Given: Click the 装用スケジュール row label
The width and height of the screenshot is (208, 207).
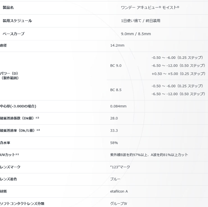Looking at the screenshot, I should click(20, 21).
